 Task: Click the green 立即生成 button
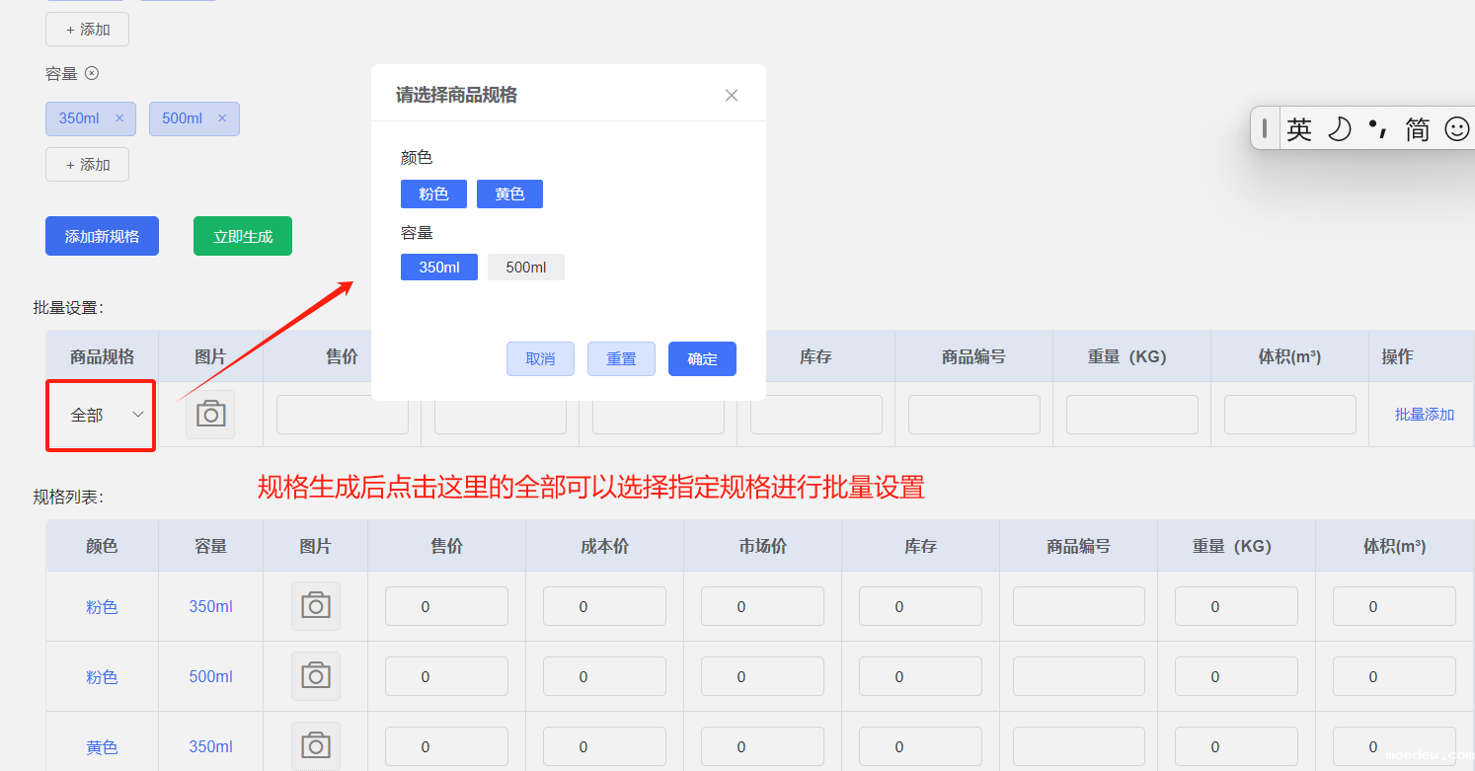[243, 237]
